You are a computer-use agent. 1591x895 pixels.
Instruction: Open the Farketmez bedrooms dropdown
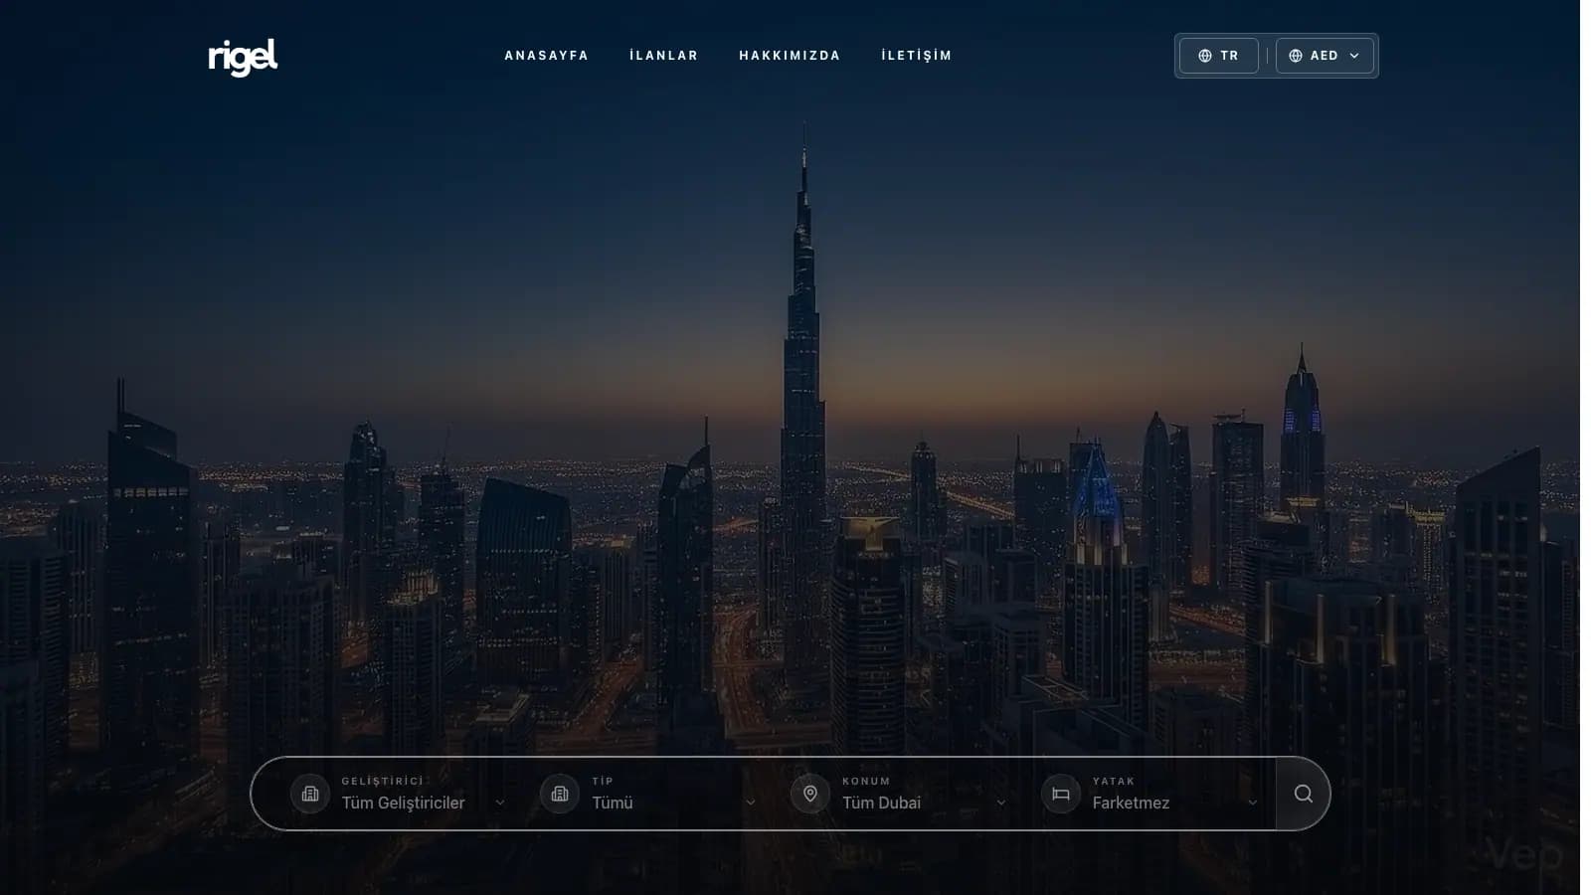click(x=1175, y=803)
